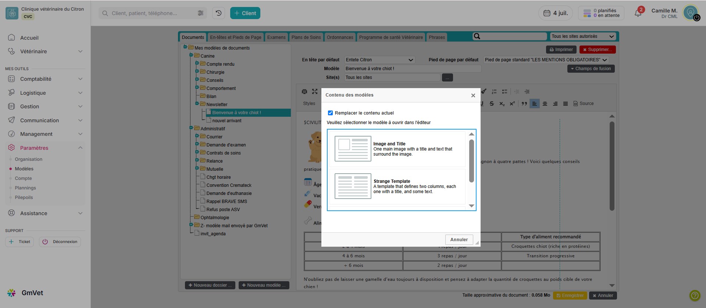Click the + Client button
The height and width of the screenshot is (308, 706).
(245, 13)
